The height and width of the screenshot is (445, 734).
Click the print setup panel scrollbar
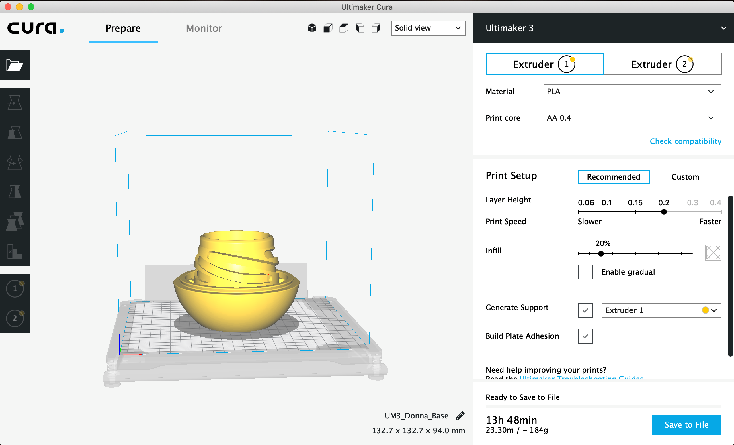731,276
